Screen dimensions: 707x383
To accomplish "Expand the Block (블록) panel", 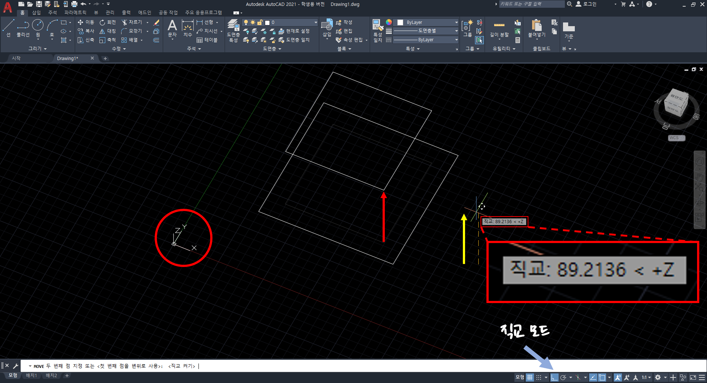I will click(x=344, y=49).
